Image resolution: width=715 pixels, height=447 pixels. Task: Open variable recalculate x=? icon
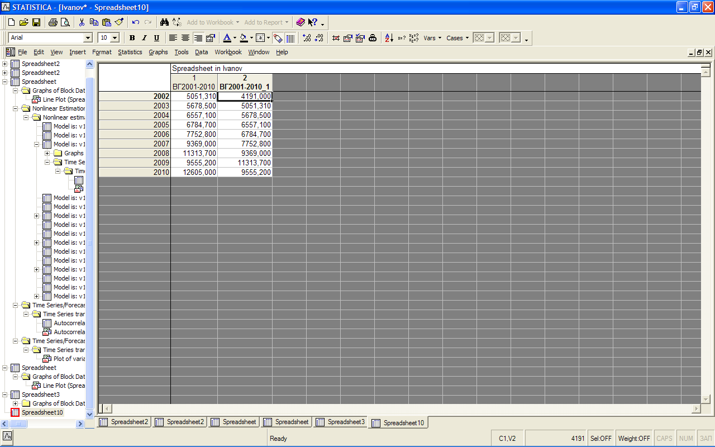402,38
